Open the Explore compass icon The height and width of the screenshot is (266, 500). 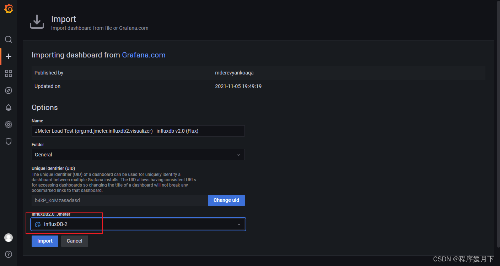pos(9,90)
